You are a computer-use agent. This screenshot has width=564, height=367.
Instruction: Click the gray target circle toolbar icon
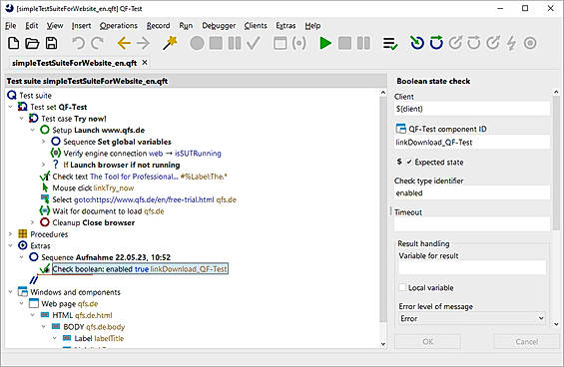[530, 43]
